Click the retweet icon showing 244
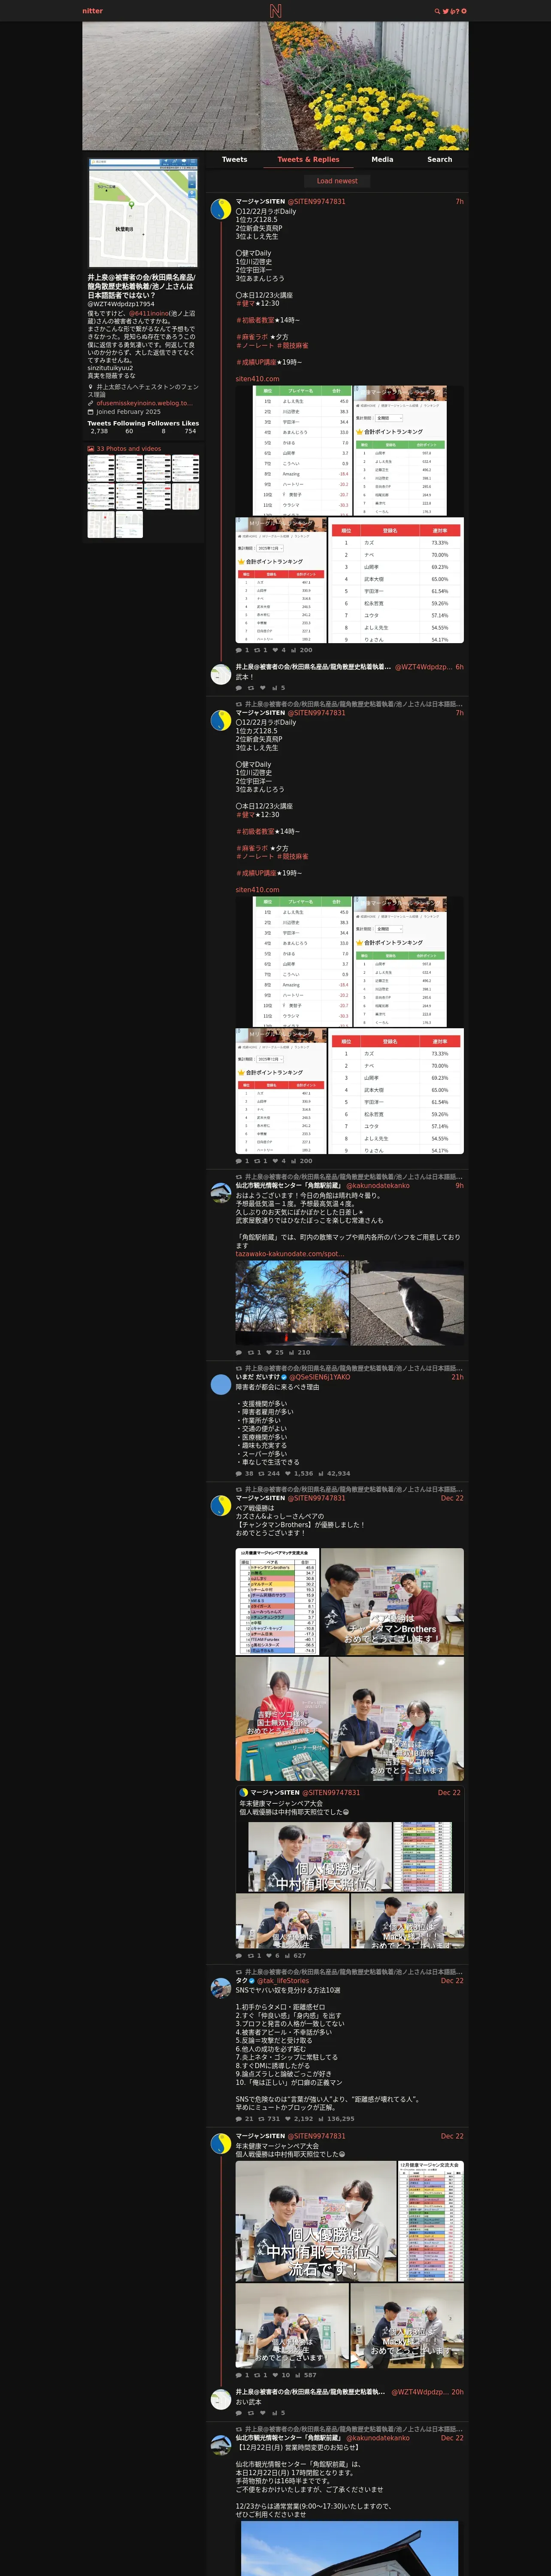This screenshot has width=551, height=2576. tap(262, 1473)
